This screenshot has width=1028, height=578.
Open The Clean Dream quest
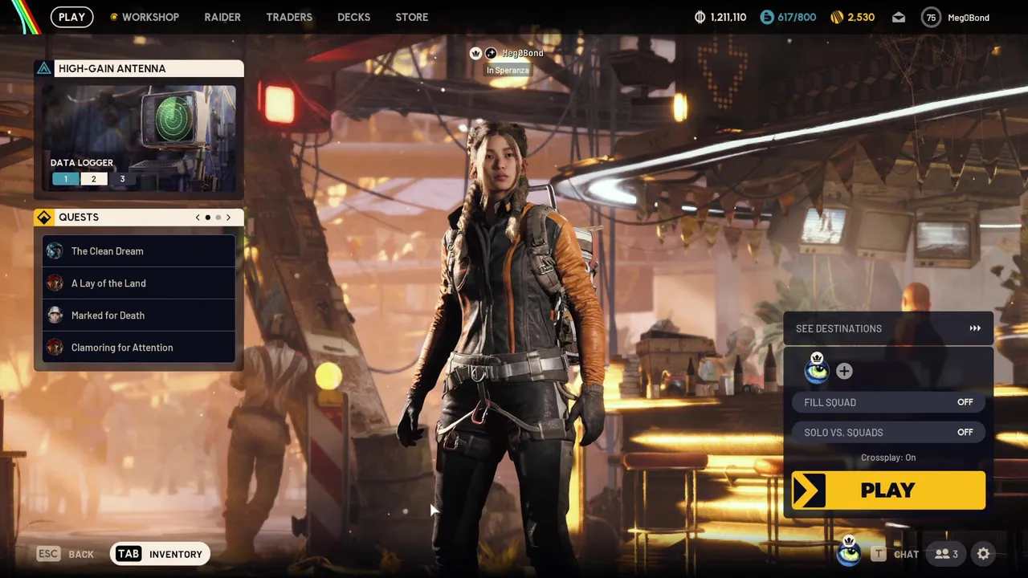(x=139, y=251)
